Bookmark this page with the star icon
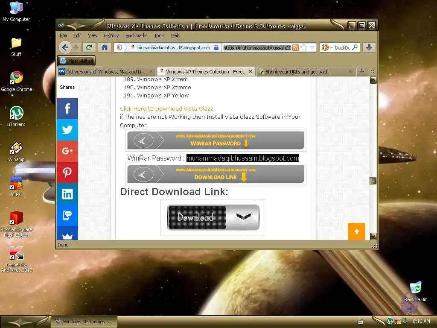Viewport: 437px width, 328px height. tap(304, 47)
